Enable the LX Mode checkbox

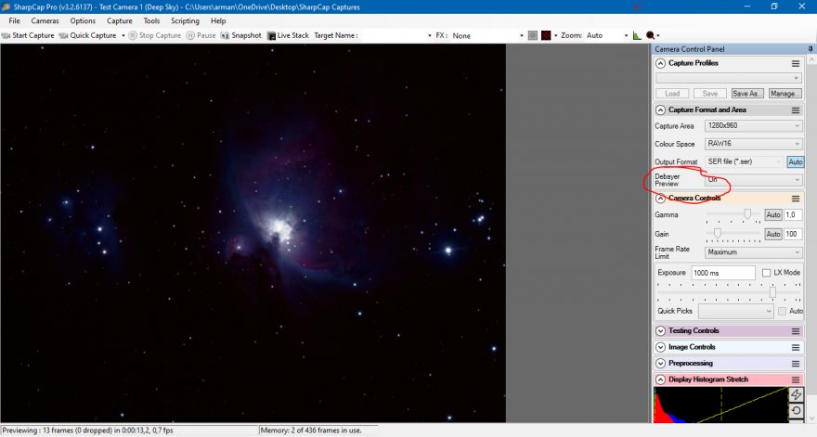pyautogui.click(x=766, y=273)
